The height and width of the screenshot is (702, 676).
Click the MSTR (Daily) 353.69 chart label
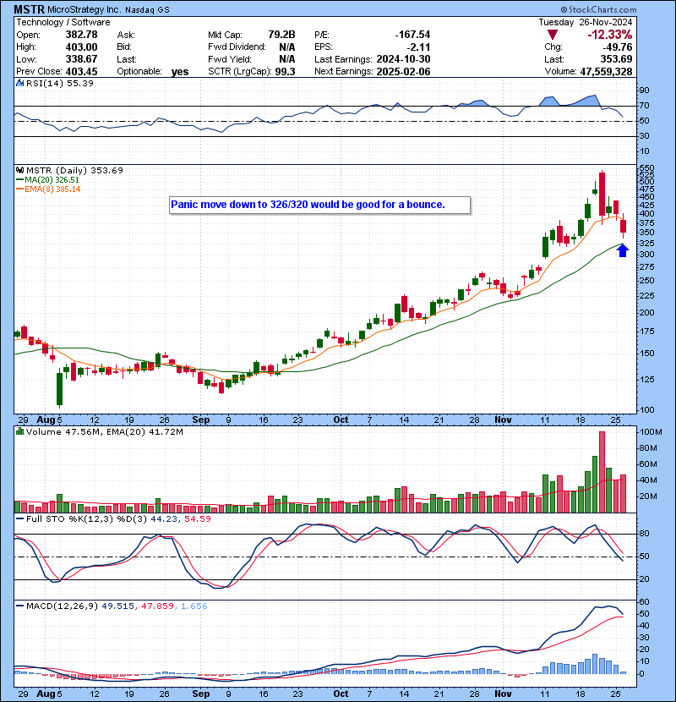74,170
